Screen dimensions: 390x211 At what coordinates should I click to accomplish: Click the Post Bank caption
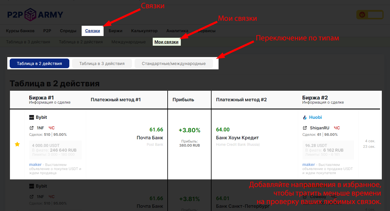pos(155,145)
